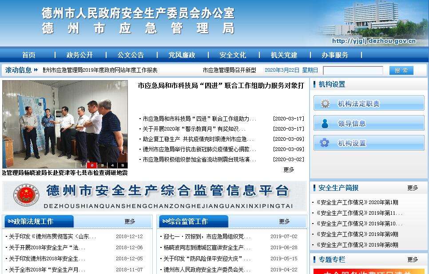Image resolution: width=429 pixels, height=274 pixels.
Task: Click gear icon beside 机构法定职责
Action: (326, 103)
